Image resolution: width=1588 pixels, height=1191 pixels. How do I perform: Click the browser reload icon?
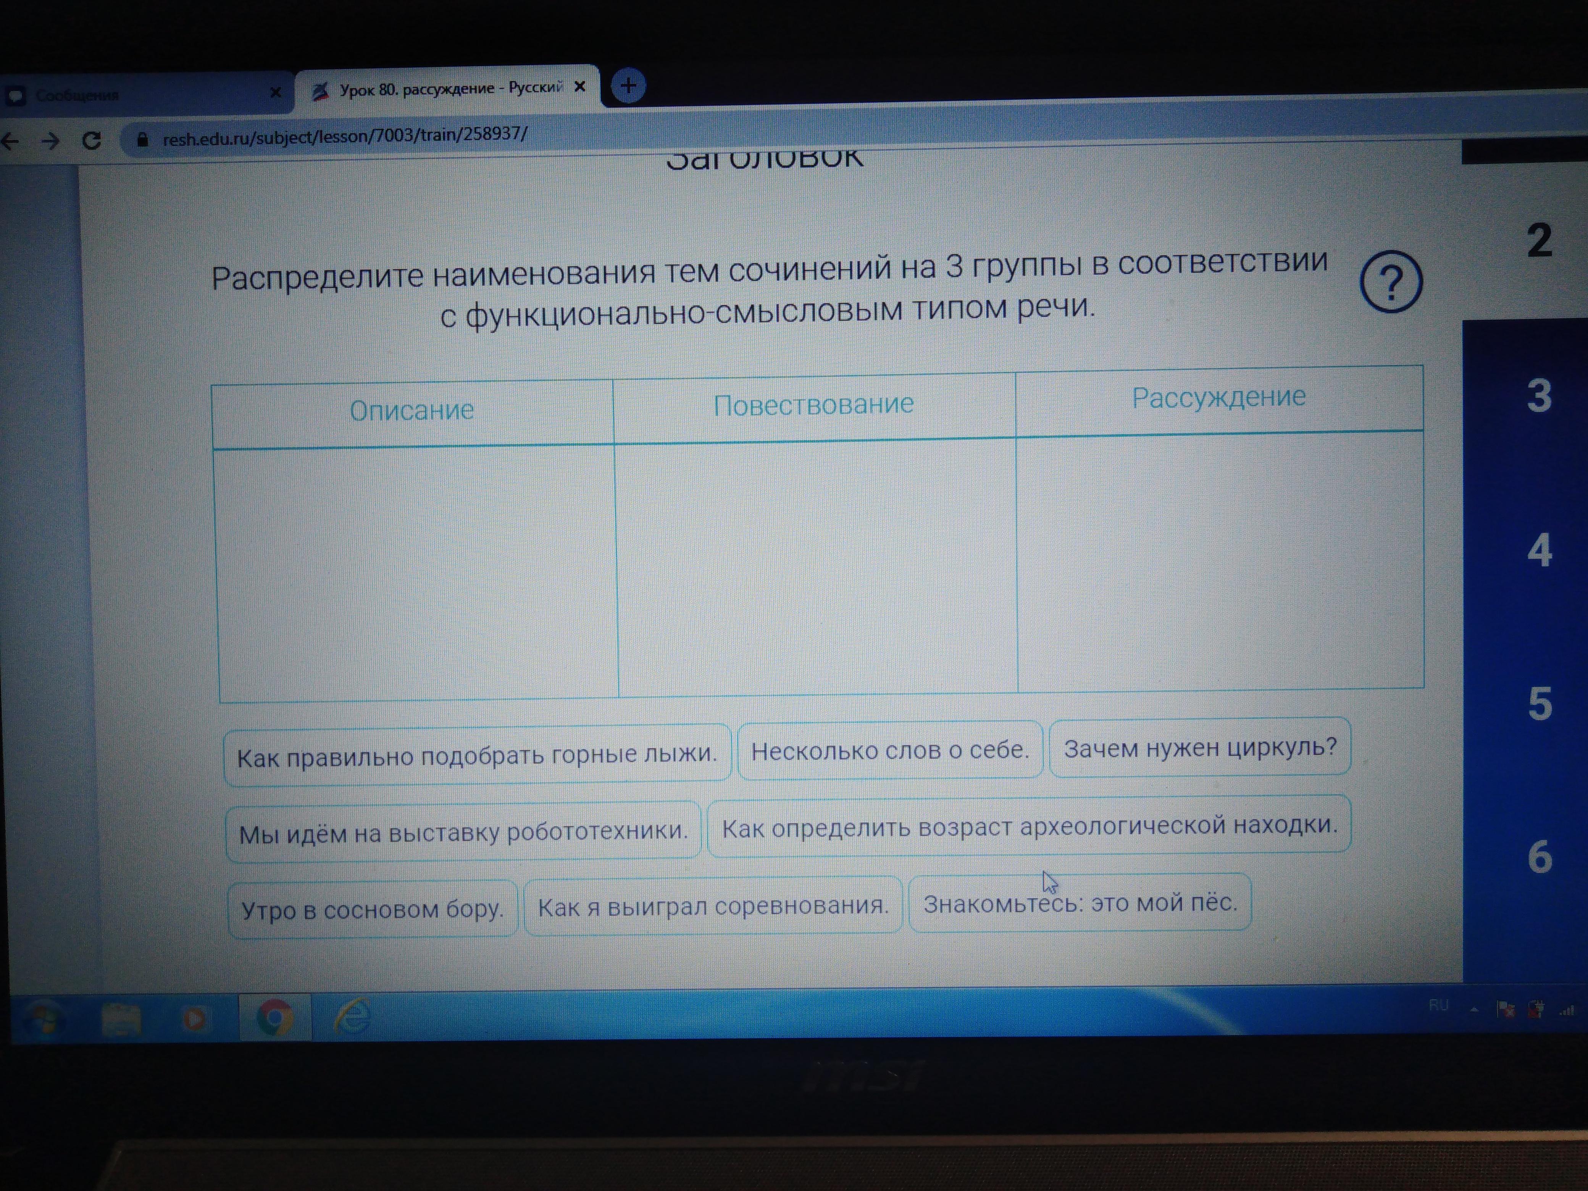pos(91,141)
